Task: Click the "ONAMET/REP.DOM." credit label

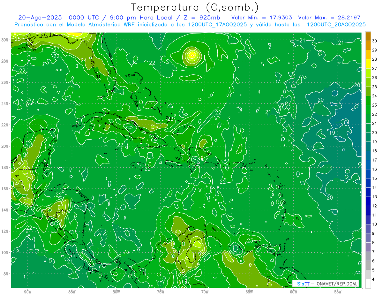Action: pos(337,284)
